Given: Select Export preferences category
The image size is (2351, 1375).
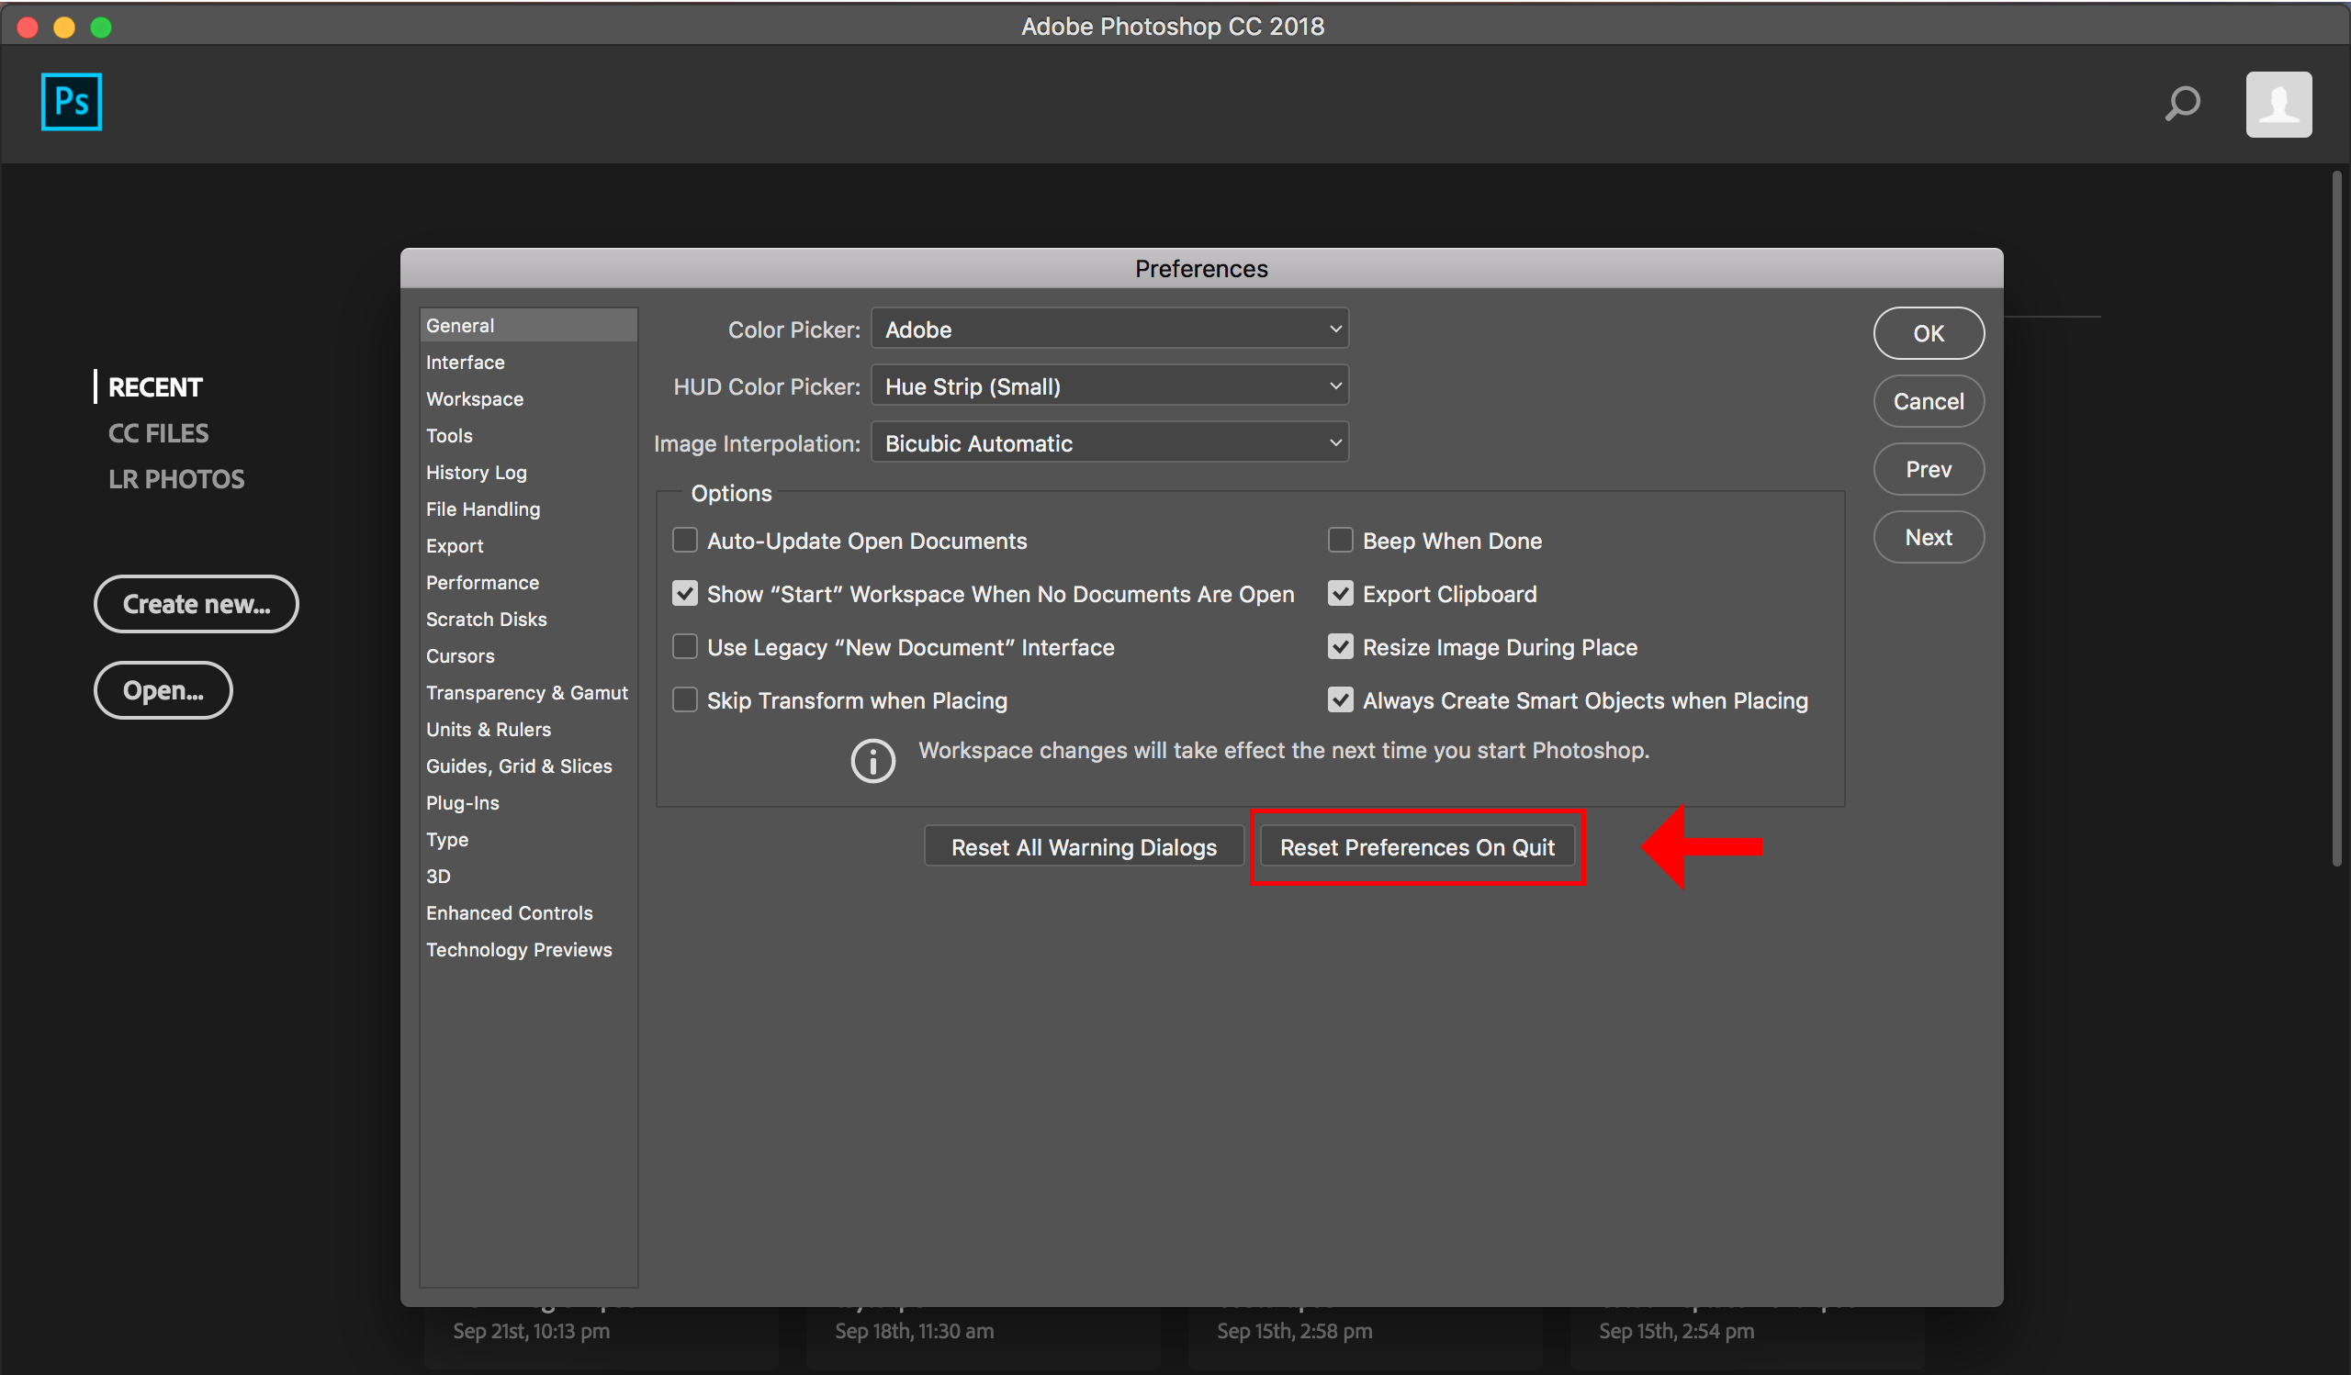Looking at the screenshot, I should (x=528, y=545).
